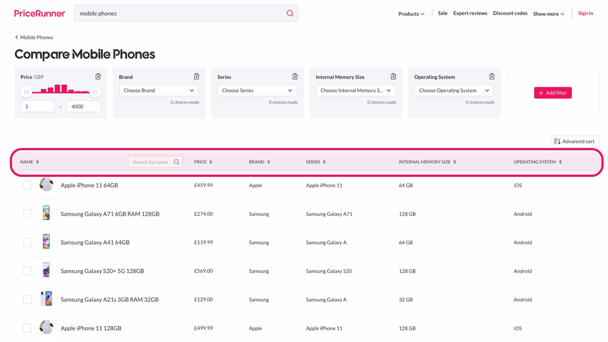Expand the Show more menu

(549, 14)
